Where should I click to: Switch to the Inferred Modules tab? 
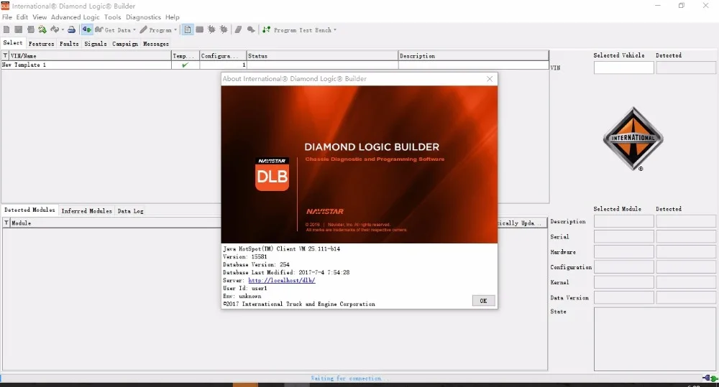pos(87,211)
